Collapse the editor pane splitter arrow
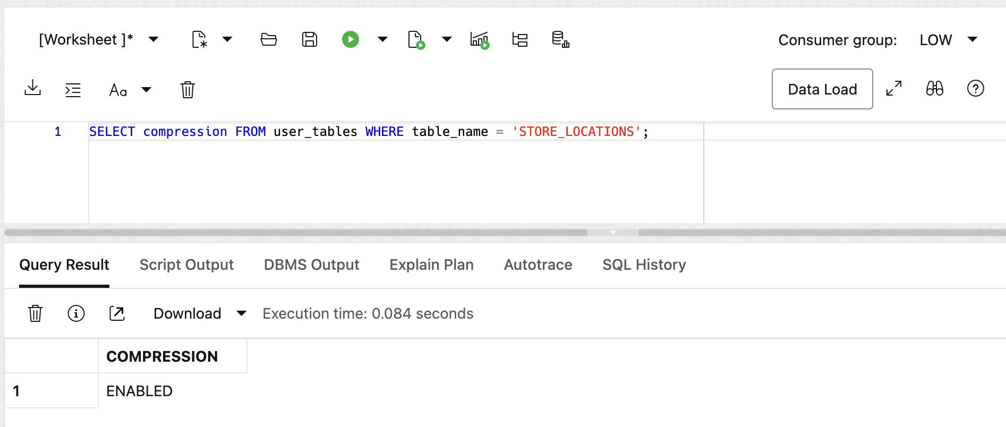This screenshot has height=427, width=1006. [612, 233]
